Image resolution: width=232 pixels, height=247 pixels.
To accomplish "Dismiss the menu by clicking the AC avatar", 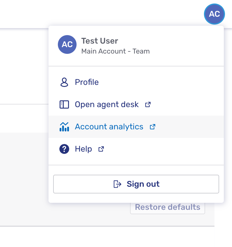I will pyautogui.click(x=214, y=14).
